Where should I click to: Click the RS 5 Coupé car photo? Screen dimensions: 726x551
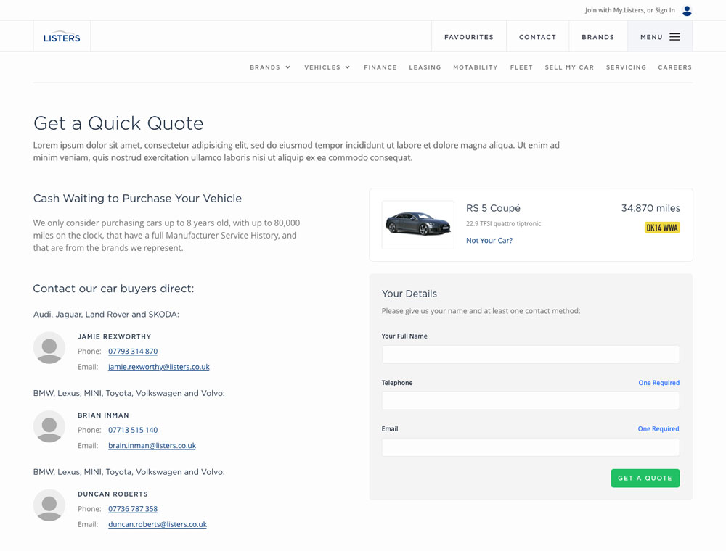pos(417,225)
